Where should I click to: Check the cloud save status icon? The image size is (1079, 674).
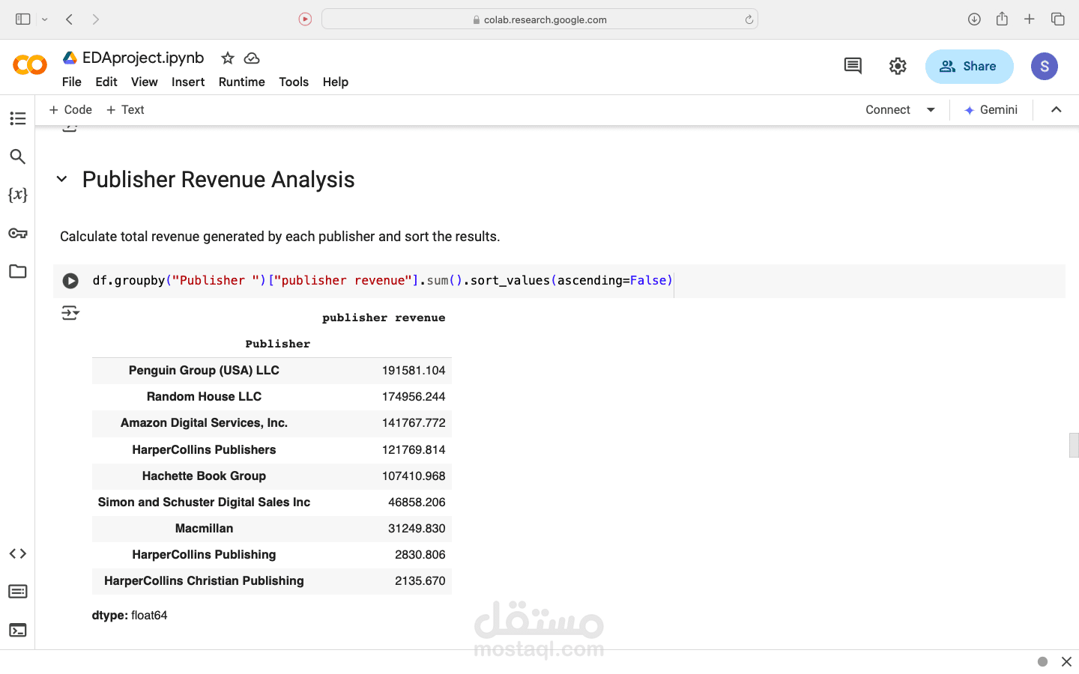coord(252,58)
